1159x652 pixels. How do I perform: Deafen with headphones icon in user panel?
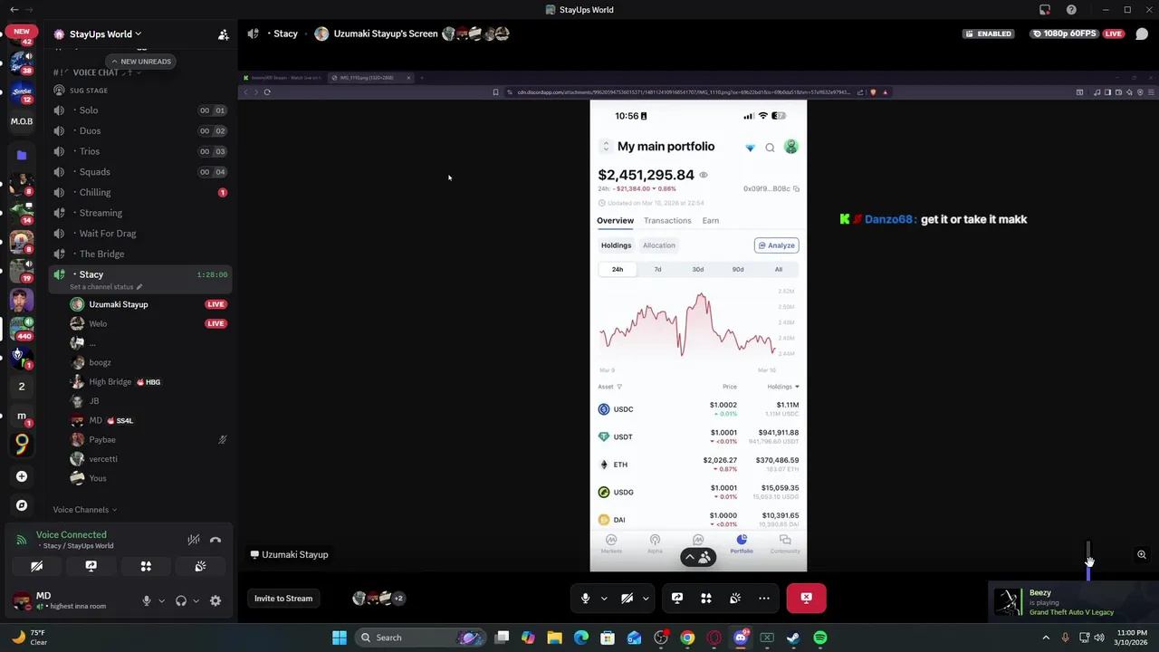[181, 600]
